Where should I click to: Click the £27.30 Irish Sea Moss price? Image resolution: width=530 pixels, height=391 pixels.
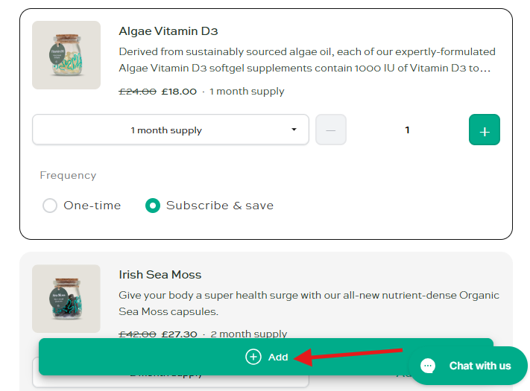pos(179,334)
